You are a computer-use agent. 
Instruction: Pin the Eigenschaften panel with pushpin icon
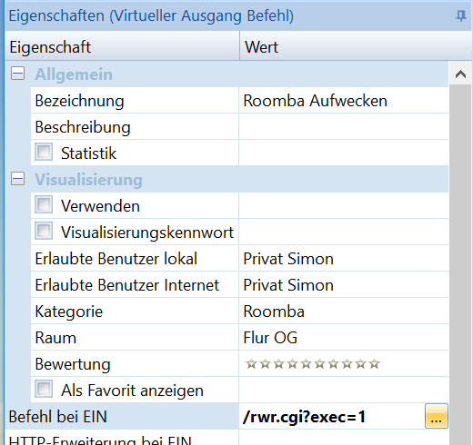coord(460,15)
